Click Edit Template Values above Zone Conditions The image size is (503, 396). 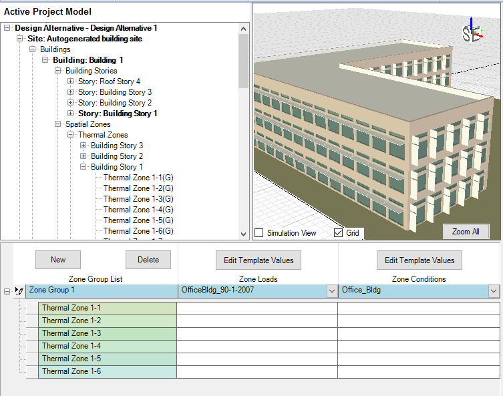click(x=420, y=260)
